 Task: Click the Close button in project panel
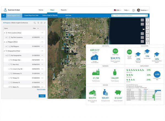[x=42, y=96]
